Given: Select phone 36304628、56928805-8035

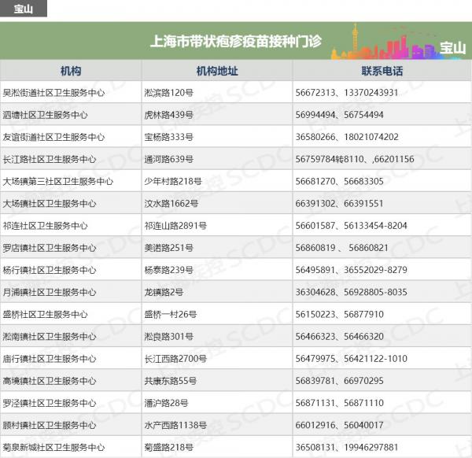Looking at the screenshot, I should (351, 292).
